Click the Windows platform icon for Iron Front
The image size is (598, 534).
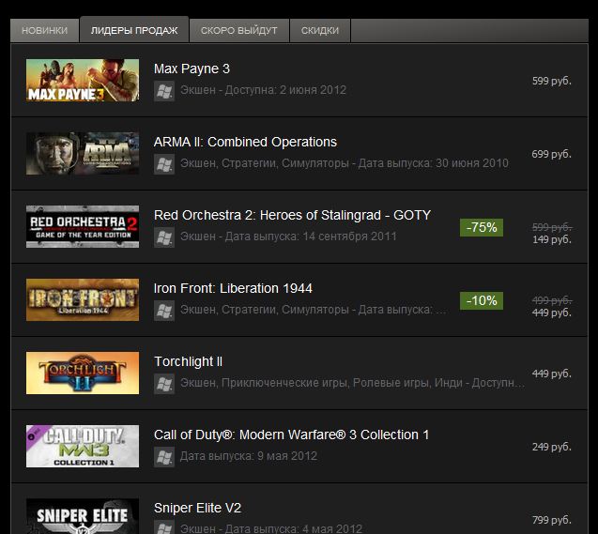pos(164,311)
